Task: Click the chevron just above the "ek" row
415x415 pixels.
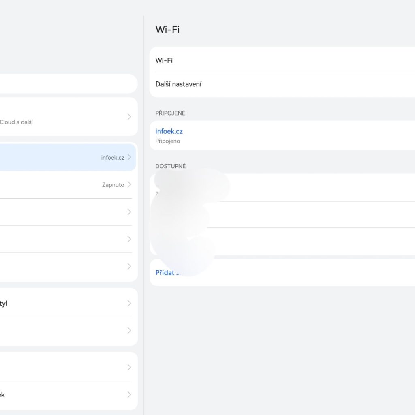Action: coord(129,367)
